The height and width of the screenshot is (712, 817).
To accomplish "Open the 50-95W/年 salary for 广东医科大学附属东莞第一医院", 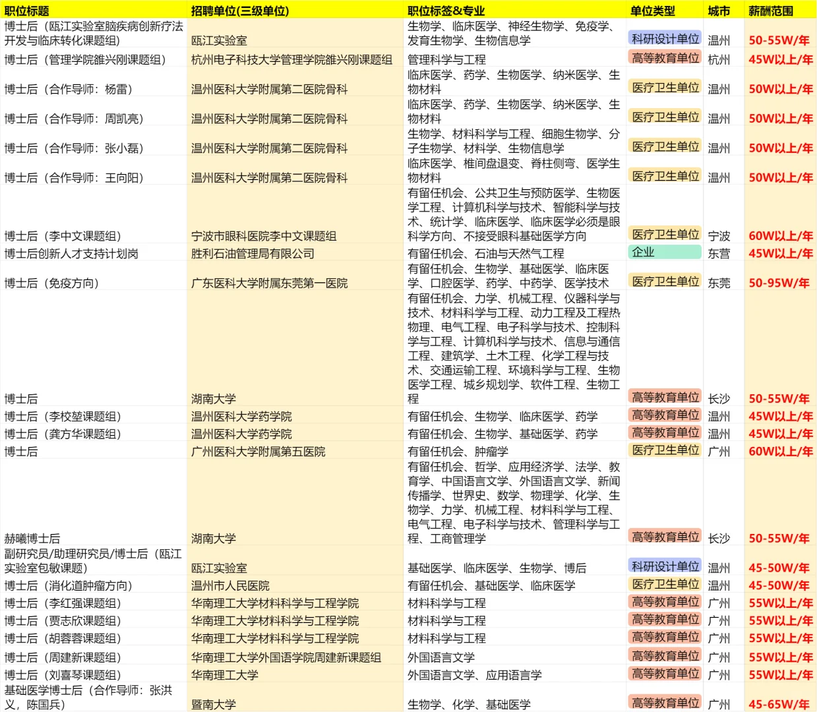I will click(781, 283).
